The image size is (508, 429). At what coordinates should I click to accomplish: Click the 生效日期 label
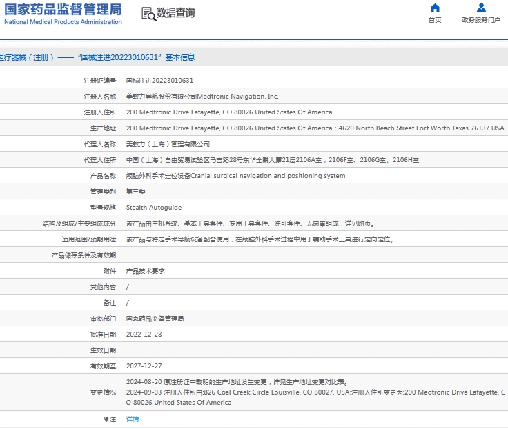[103, 350]
